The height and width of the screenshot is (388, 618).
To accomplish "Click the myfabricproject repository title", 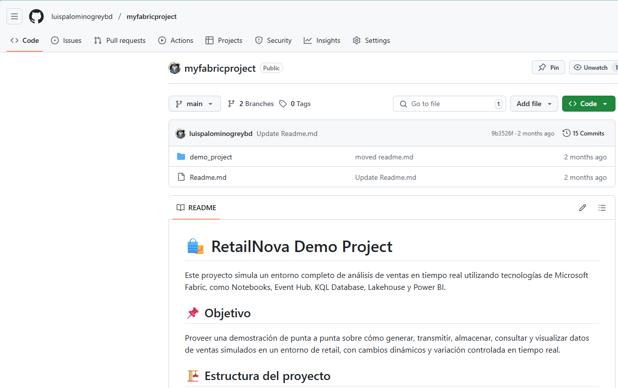I will [220, 68].
